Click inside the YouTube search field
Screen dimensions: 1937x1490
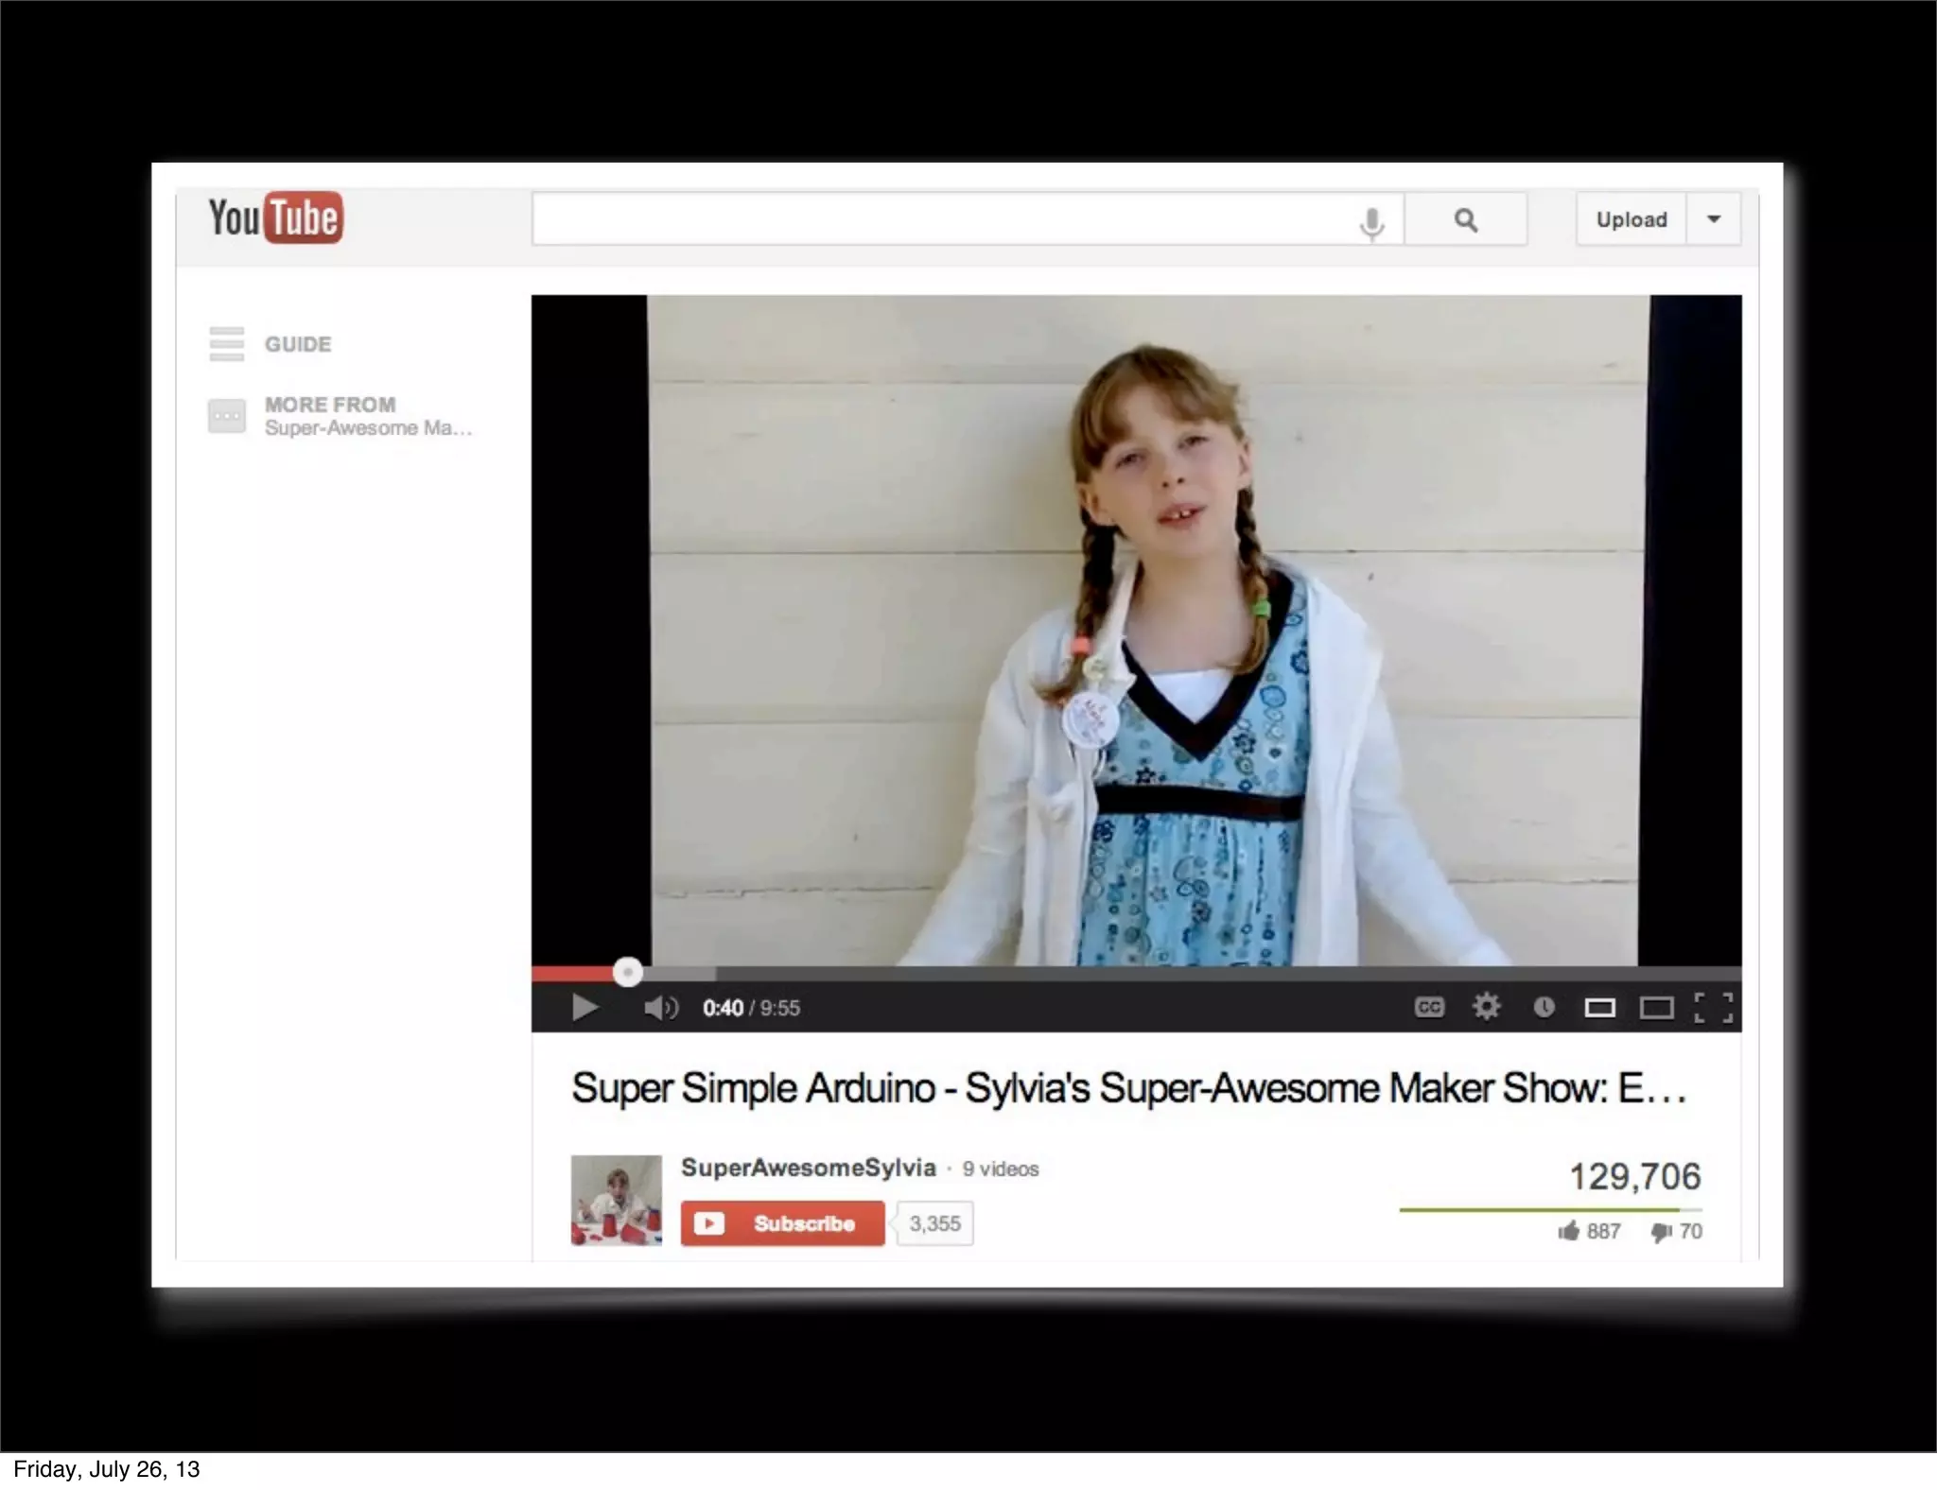pyautogui.click(x=941, y=219)
